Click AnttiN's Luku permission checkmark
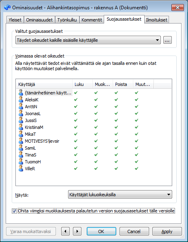 pos(76,107)
